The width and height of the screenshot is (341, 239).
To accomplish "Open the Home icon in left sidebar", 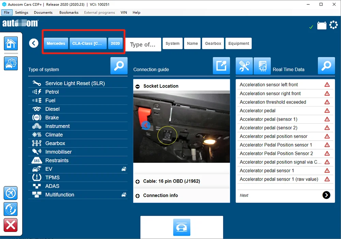I will pos(11,44).
